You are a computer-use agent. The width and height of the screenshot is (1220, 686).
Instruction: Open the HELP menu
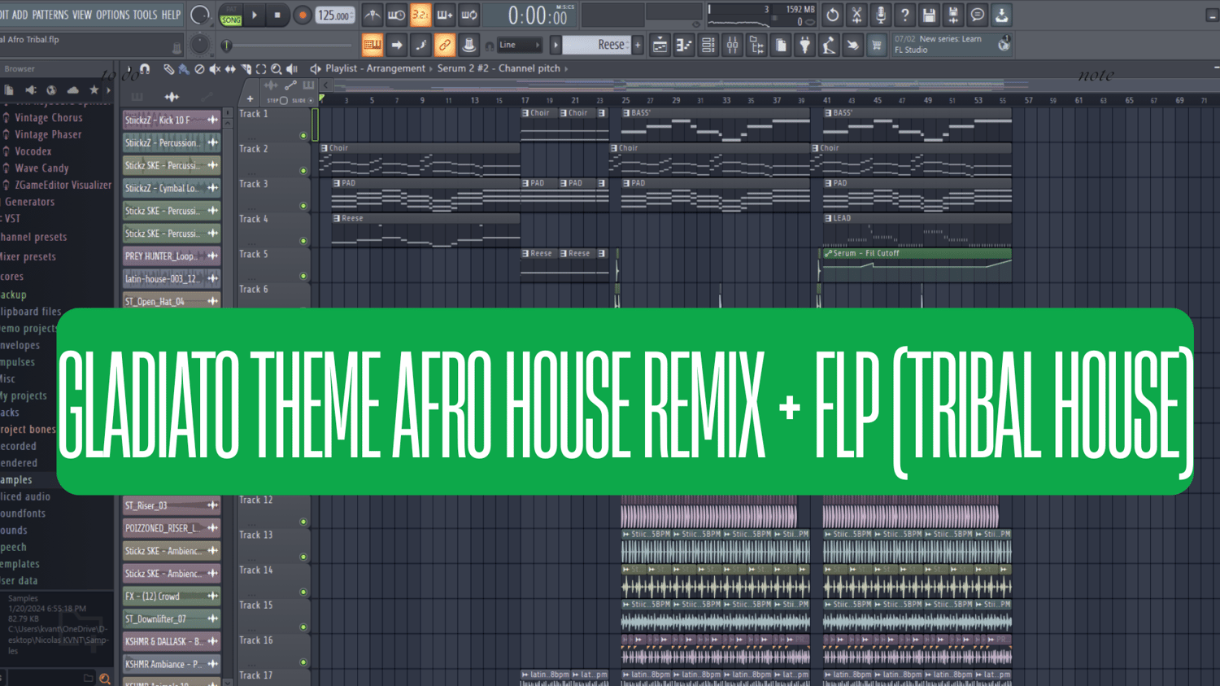[171, 15]
